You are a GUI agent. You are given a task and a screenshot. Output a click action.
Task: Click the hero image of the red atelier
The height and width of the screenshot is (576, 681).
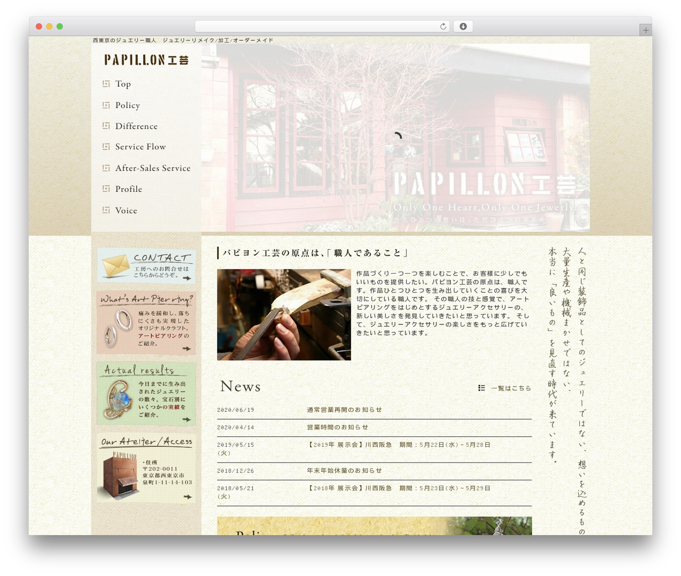tap(395, 138)
